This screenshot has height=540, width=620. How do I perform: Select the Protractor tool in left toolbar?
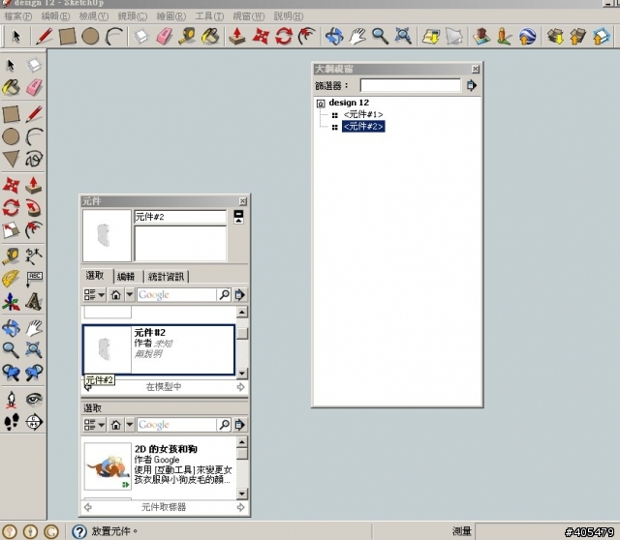[11, 279]
